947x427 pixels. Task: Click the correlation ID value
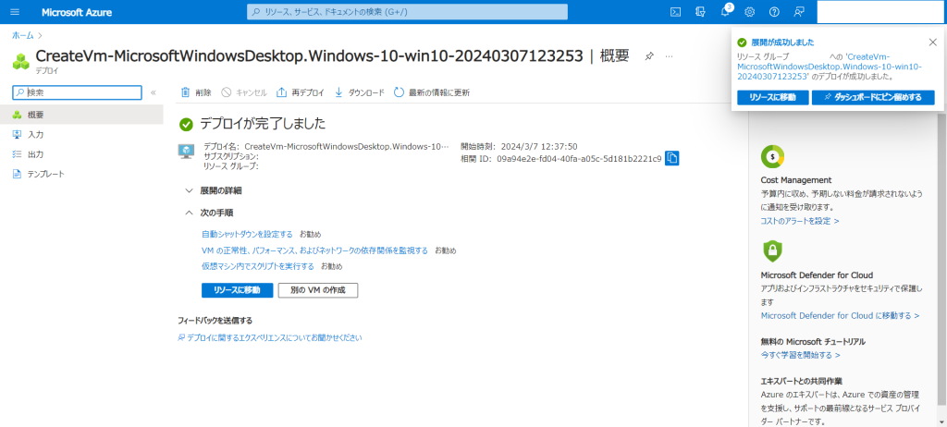pos(579,158)
